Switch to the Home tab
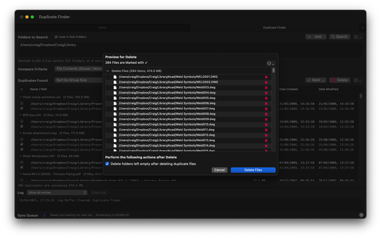The width and height of the screenshot is (381, 238). [102, 28]
